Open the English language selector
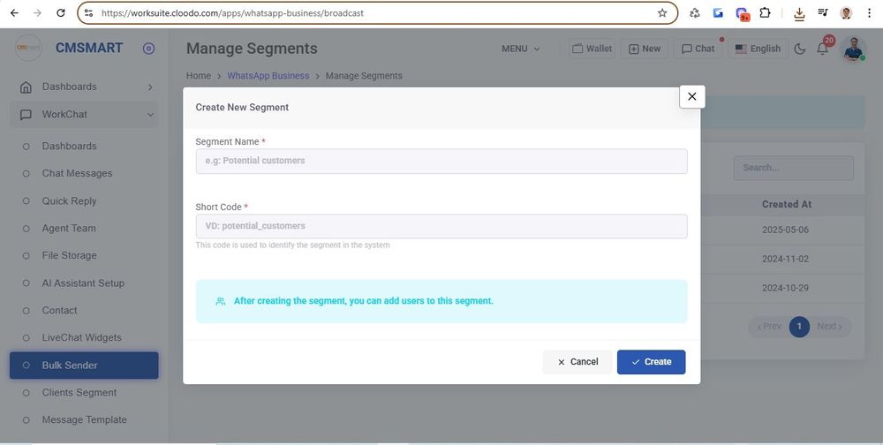This screenshot has height=445, width=883. point(758,49)
